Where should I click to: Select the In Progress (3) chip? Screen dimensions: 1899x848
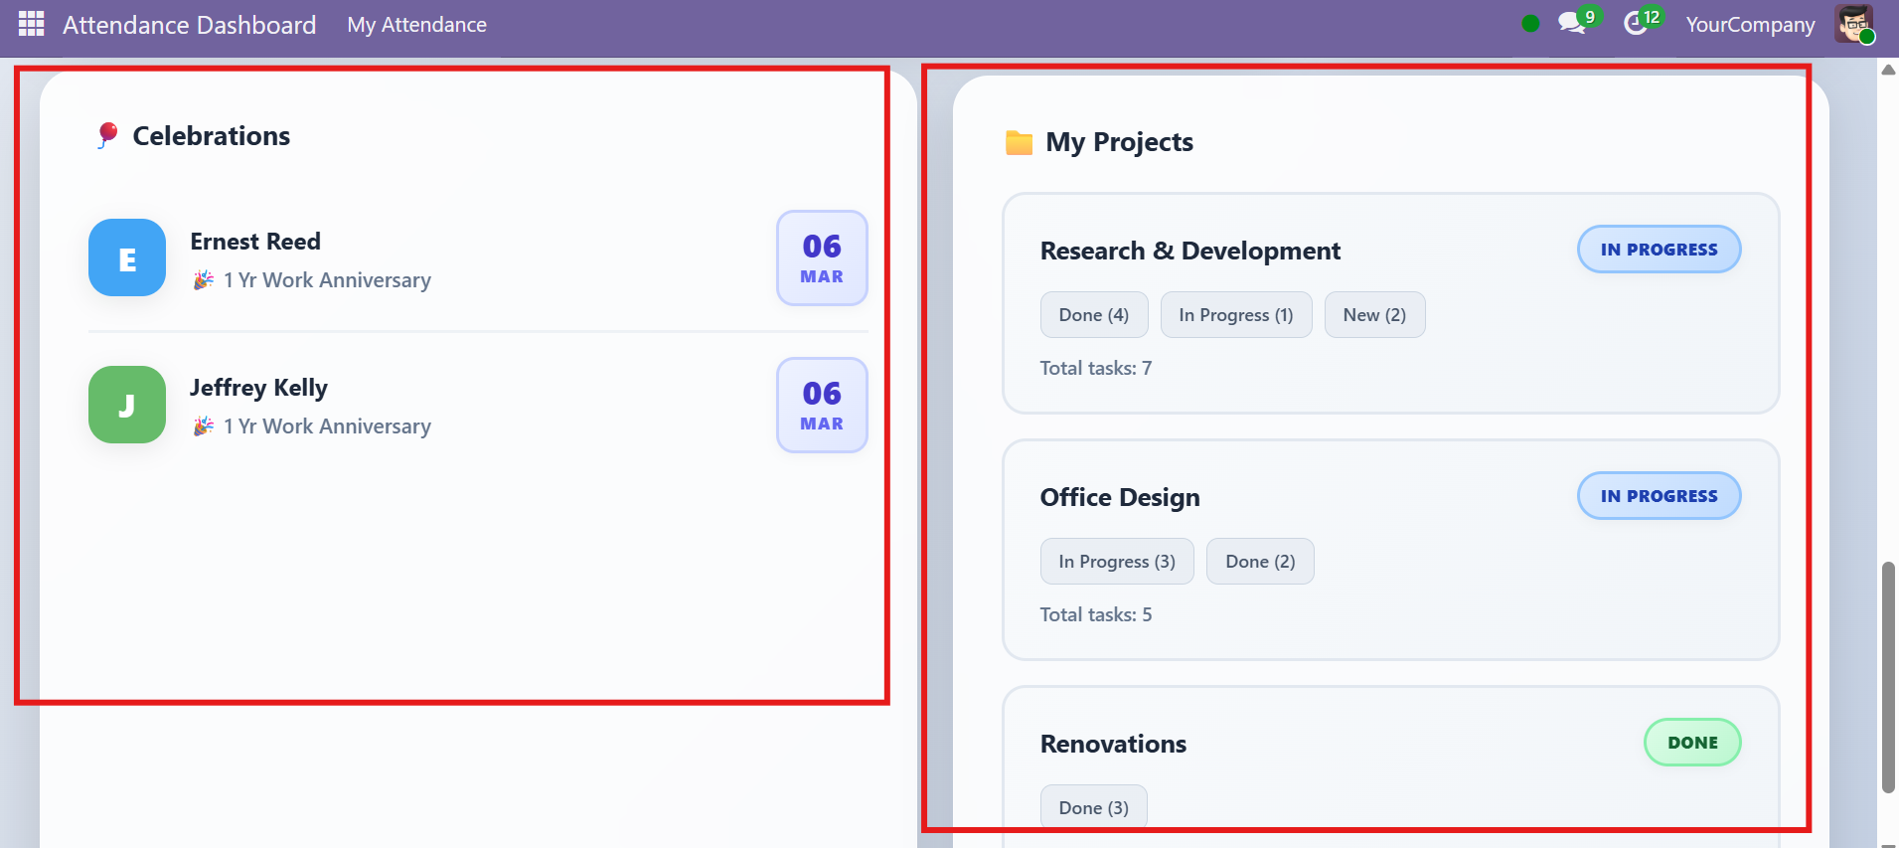tap(1117, 562)
